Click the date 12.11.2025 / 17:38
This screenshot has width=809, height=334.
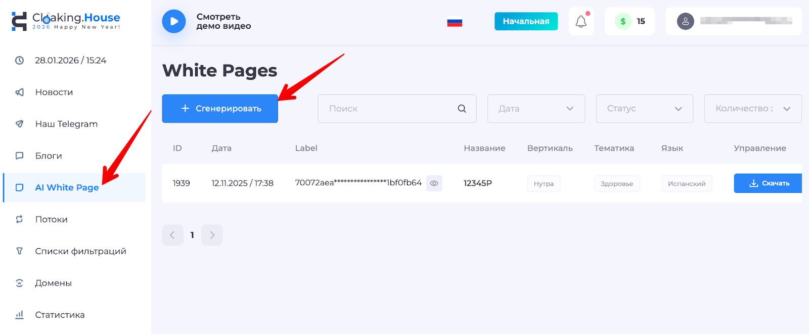pos(243,183)
